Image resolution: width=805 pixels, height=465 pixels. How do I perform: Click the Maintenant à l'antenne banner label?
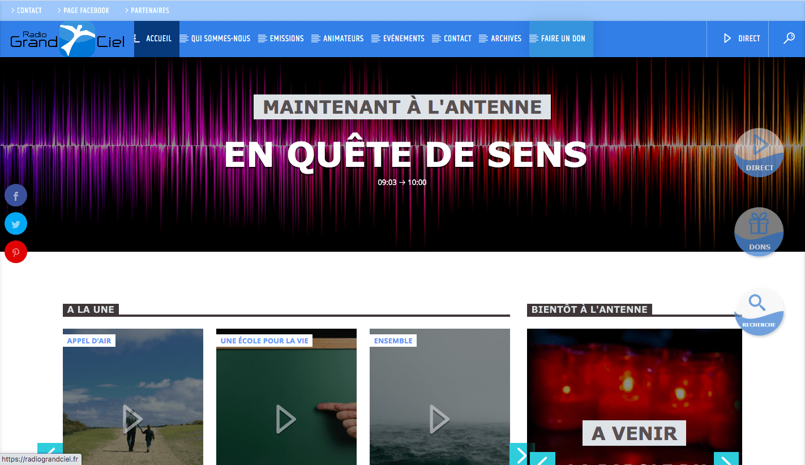402,107
